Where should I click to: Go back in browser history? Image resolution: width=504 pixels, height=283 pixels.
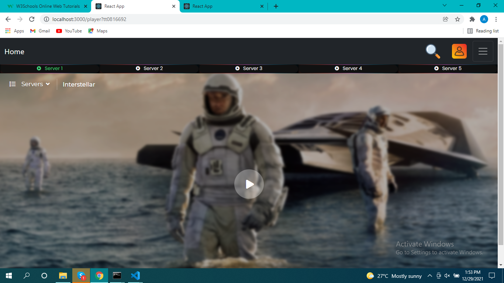click(8, 19)
